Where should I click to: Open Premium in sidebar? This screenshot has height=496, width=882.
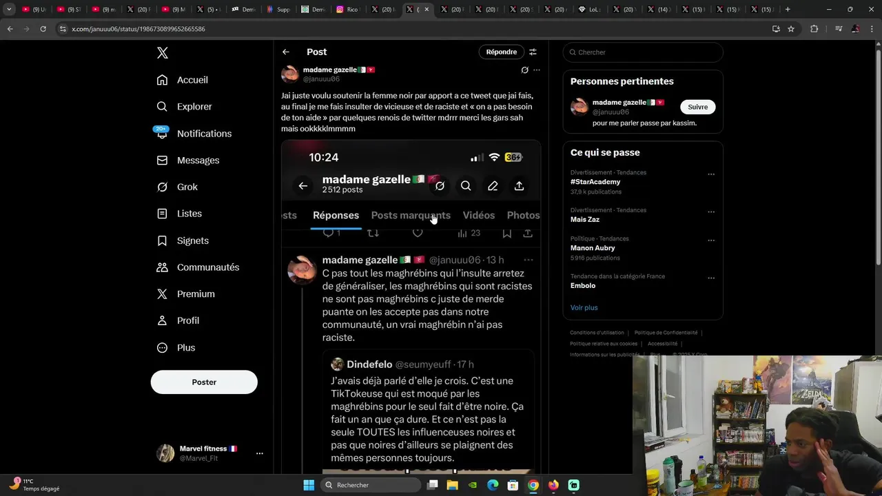(185, 294)
